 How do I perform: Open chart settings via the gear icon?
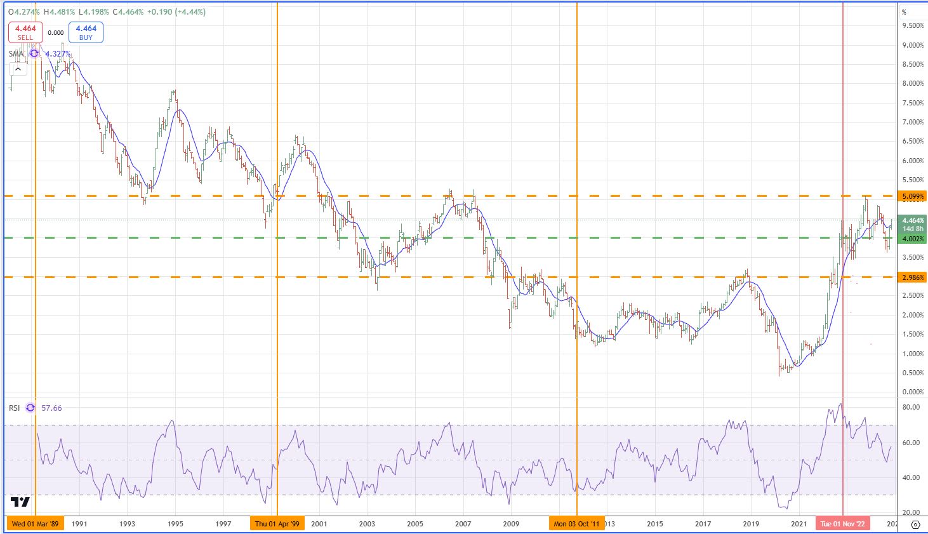pyautogui.click(x=915, y=524)
